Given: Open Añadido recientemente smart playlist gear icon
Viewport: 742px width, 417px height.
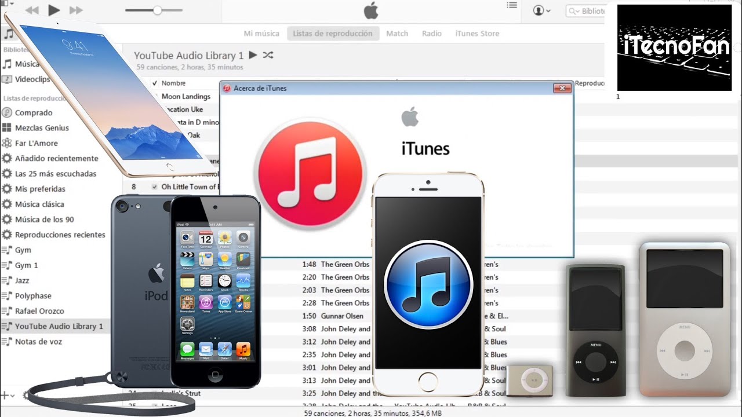Looking at the screenshot, I should 7,158.
